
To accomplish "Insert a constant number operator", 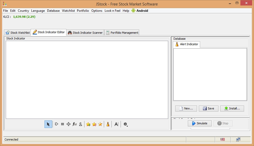I will point(81,124).
